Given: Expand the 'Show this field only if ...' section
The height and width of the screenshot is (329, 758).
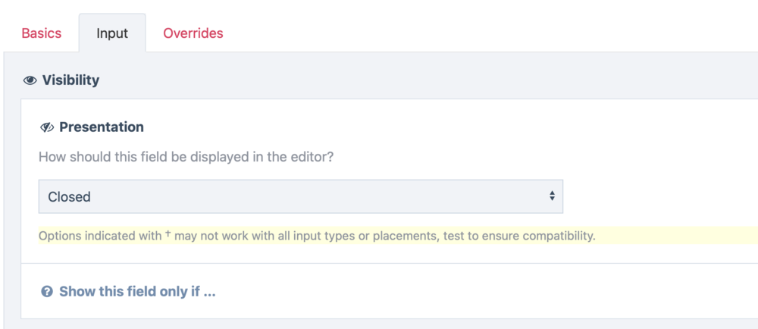Looking at the screenshot, I should (136, 292).
